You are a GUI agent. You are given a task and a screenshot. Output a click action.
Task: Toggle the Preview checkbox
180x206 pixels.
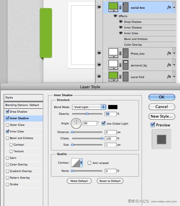pyautogui.click(x=153, y=125)
